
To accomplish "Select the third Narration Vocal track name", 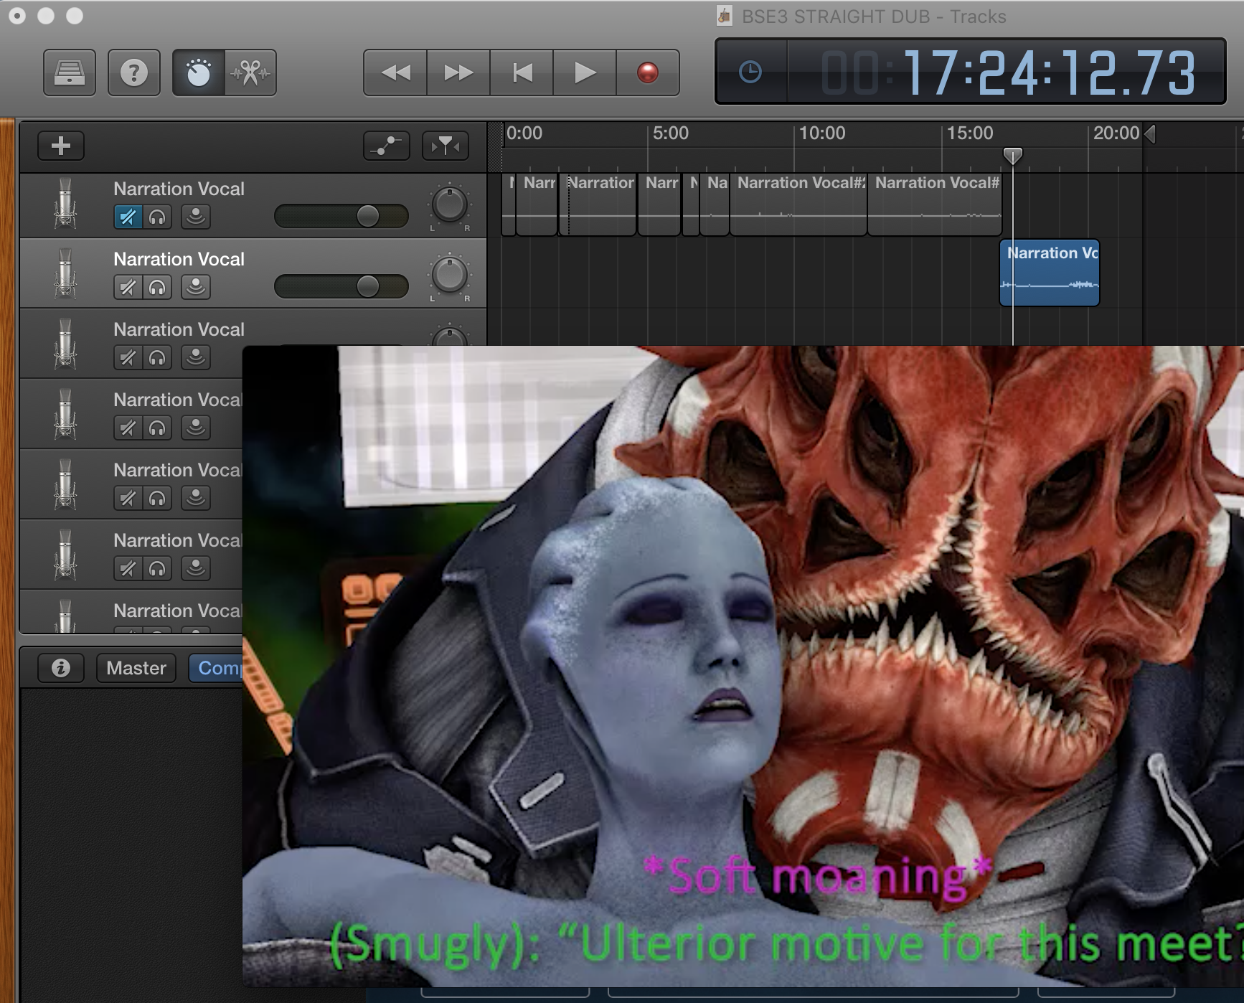I will [179, 329].
